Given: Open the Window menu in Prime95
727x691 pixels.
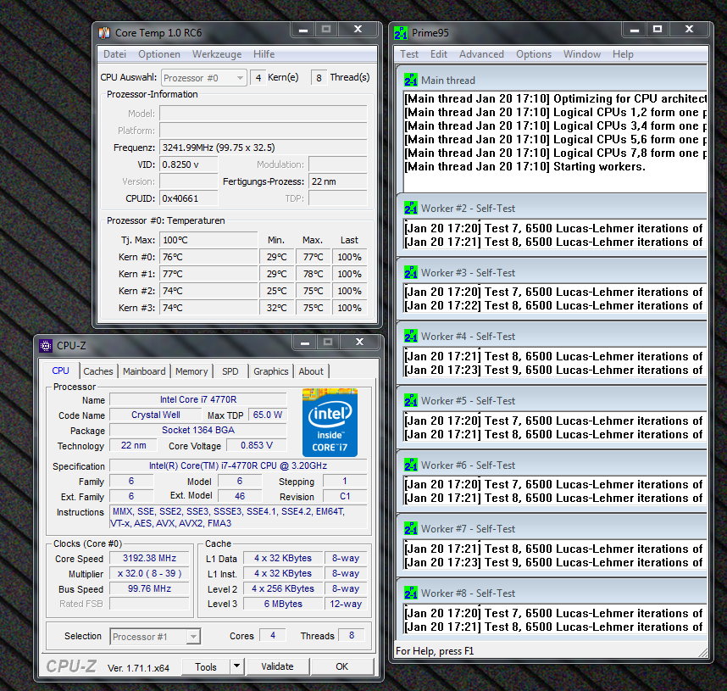Looking at the screenshot, I should 582,54.
